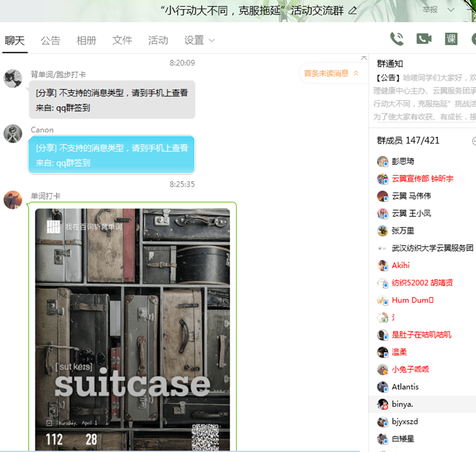
Task: Click the 举报 report link
Action: (430, 10)
